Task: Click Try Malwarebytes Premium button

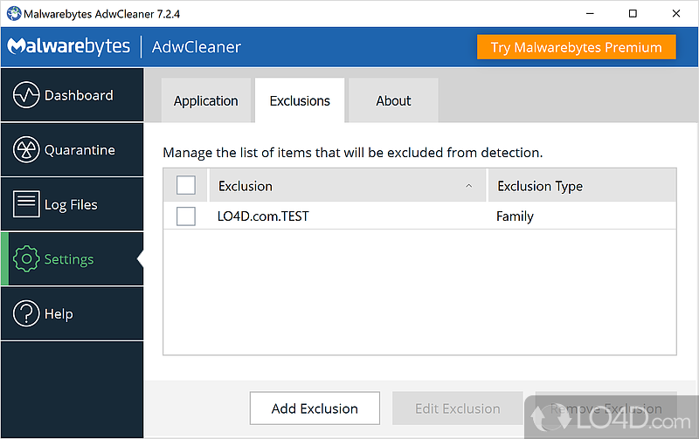Action: [576, 47]
